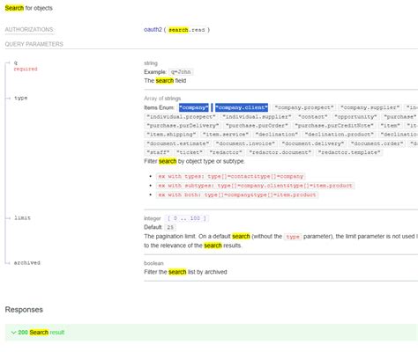The width and height of the screenshot is (418, 352).
Task: Select the type parameter name
Action: [21, 98]
